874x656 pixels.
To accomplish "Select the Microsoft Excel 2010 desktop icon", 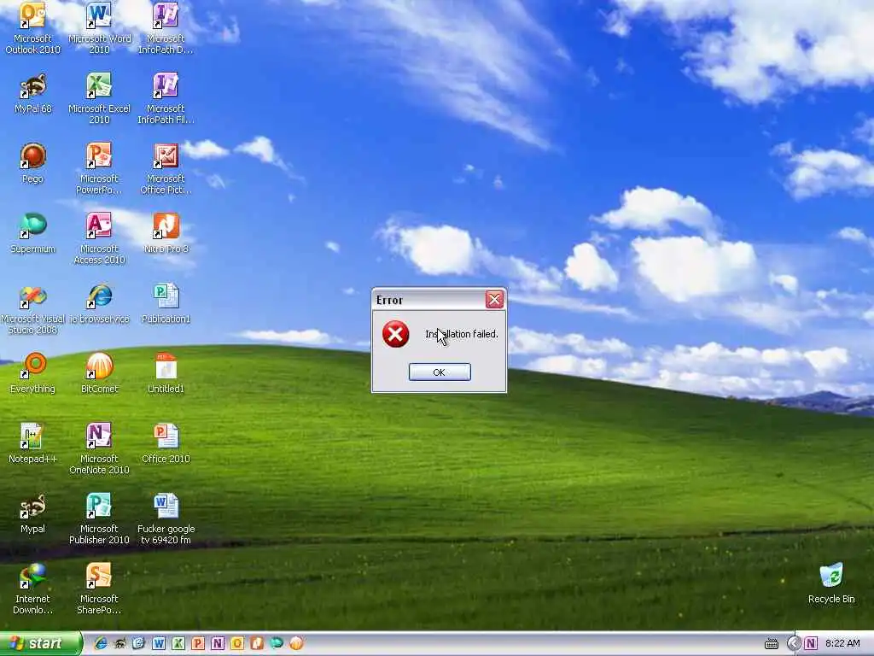I will click(99, 98).
